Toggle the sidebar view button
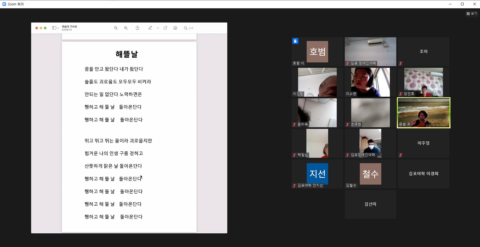The image size is (480, 247). pos(54,28)
